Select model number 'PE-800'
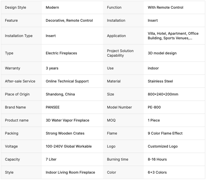 tap(154, 107)
